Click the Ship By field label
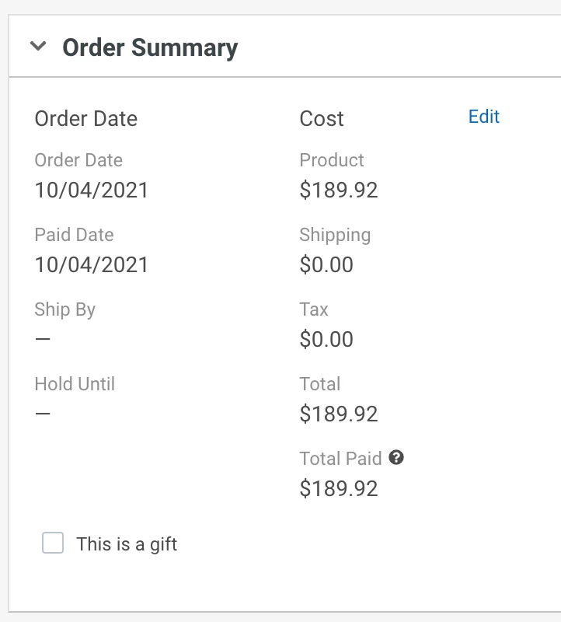Viewport: 561px width, 622px height. click(x=64, y=309)
